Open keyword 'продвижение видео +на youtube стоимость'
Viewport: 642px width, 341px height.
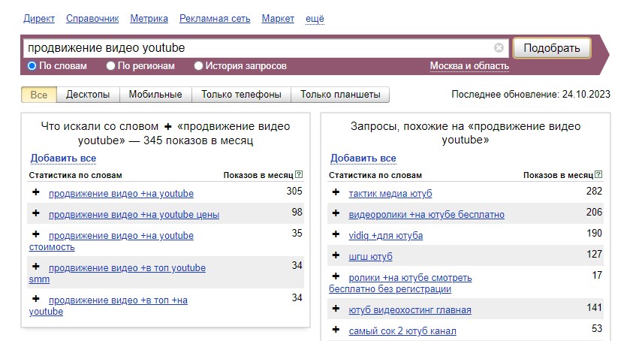pos(111,241)
